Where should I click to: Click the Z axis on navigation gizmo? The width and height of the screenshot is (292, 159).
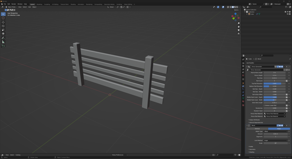pyautogui.click(x=236, y=14)
